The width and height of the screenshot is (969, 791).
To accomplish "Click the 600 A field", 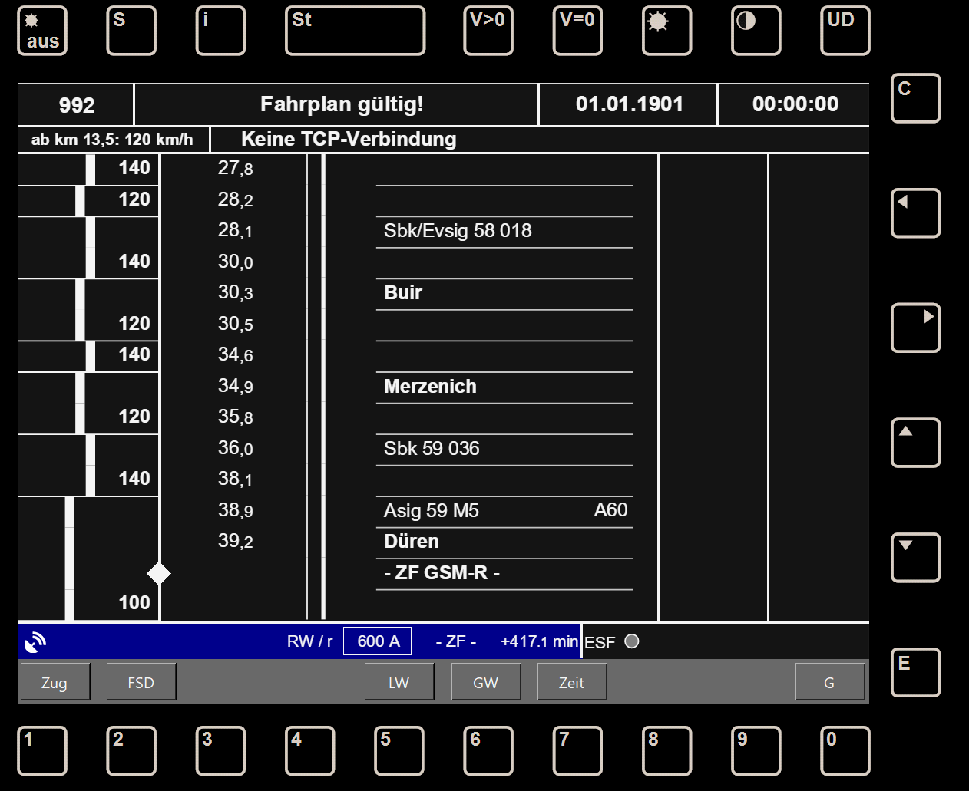I will click(x=378, y=641).
